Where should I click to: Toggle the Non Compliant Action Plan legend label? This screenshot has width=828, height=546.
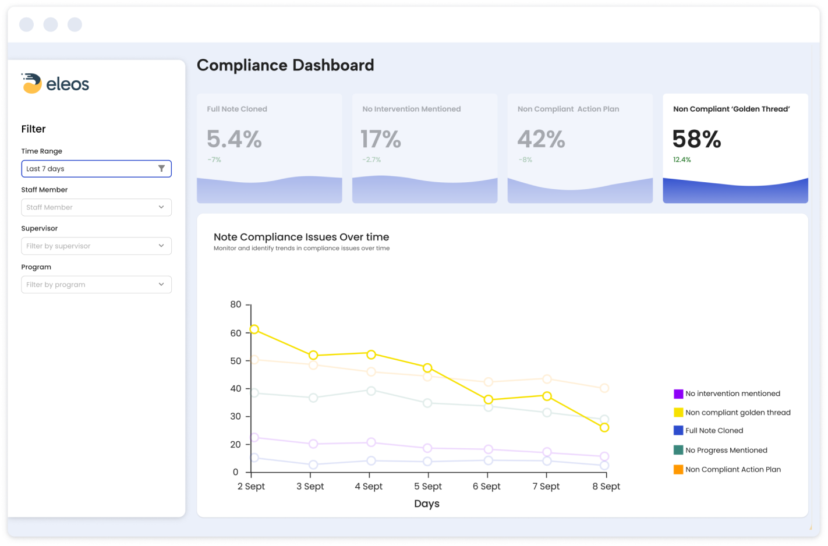(733, 470)
